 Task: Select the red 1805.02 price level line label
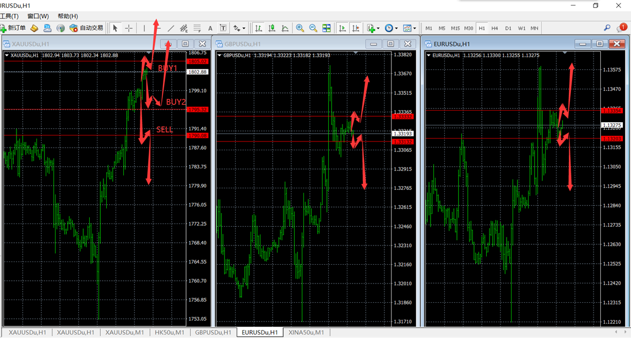point(197,62)
